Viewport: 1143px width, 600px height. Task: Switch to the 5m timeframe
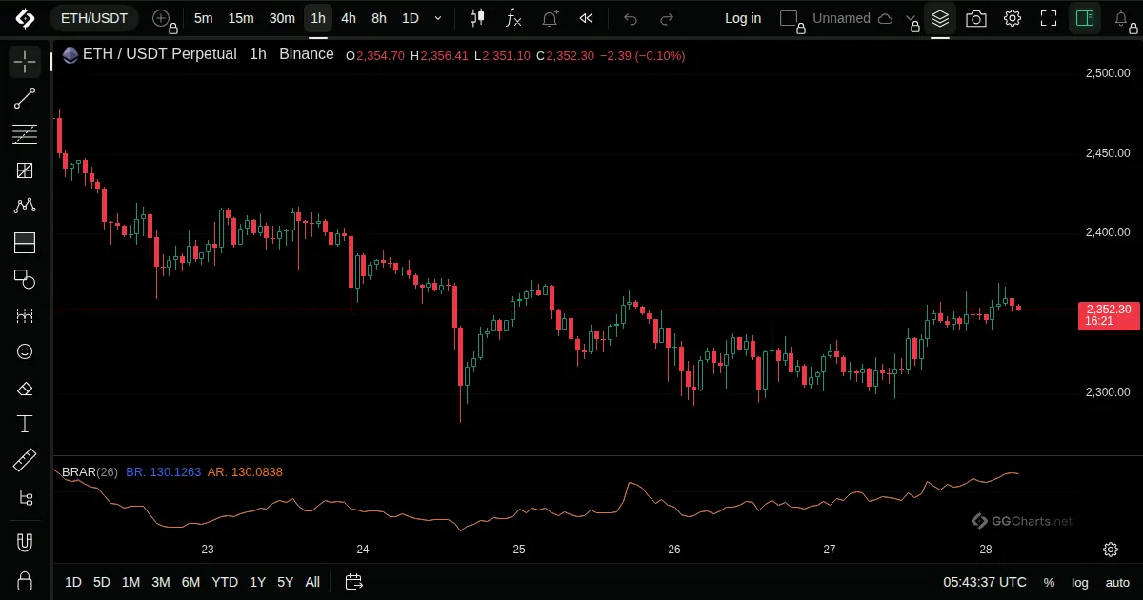[203, 18]
